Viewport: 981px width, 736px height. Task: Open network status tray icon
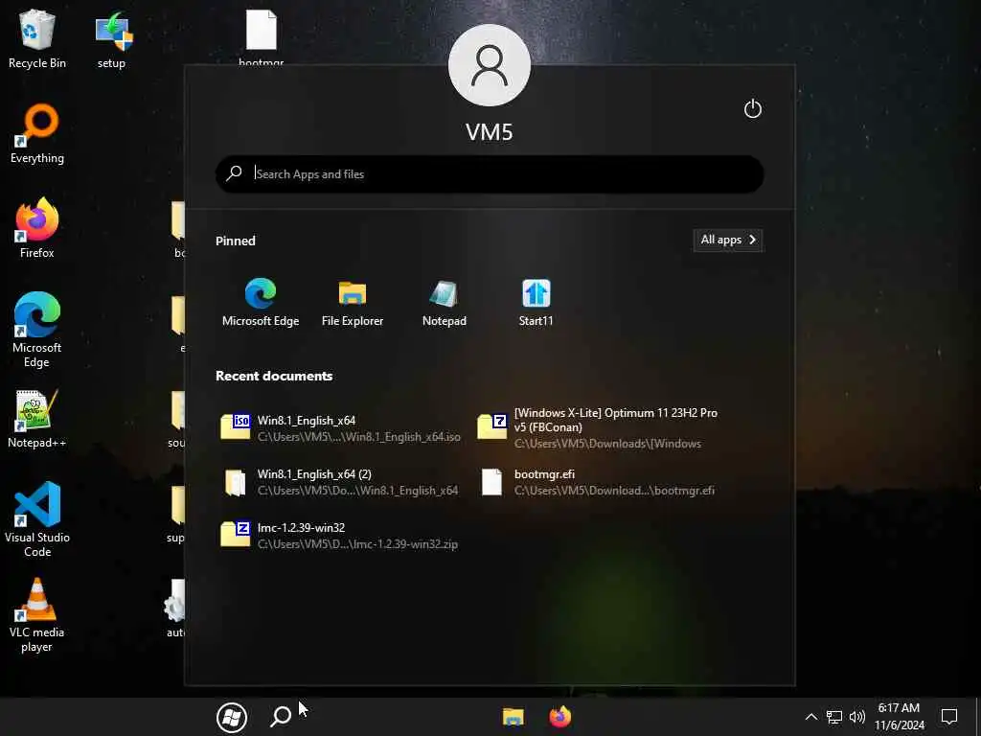pos(834,717)
